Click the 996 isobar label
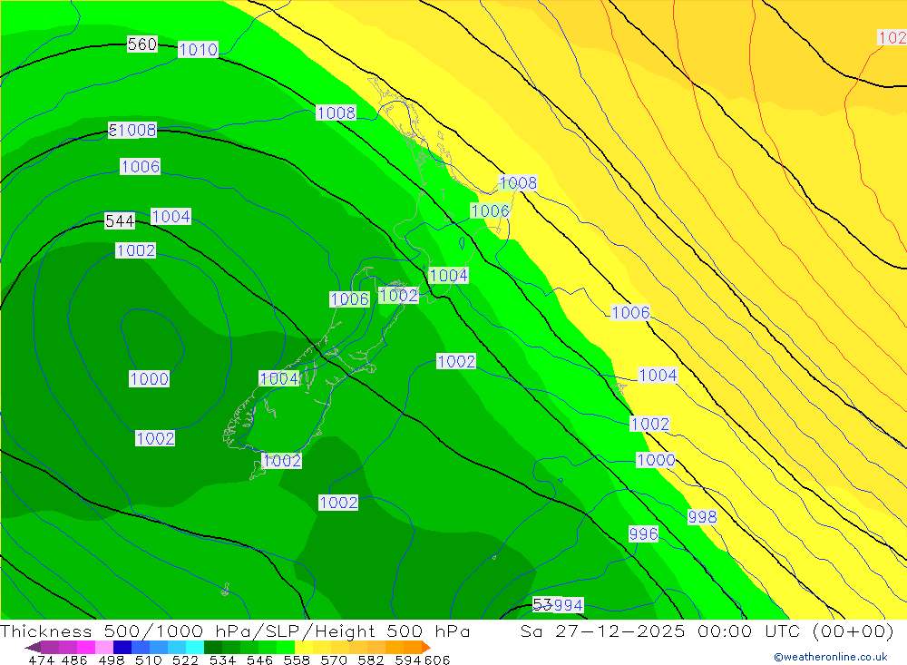This screenshot has width=907, height=665. 643,533
